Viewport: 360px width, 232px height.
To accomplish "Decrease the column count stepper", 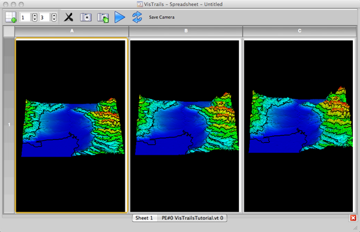I will [54, 19].
